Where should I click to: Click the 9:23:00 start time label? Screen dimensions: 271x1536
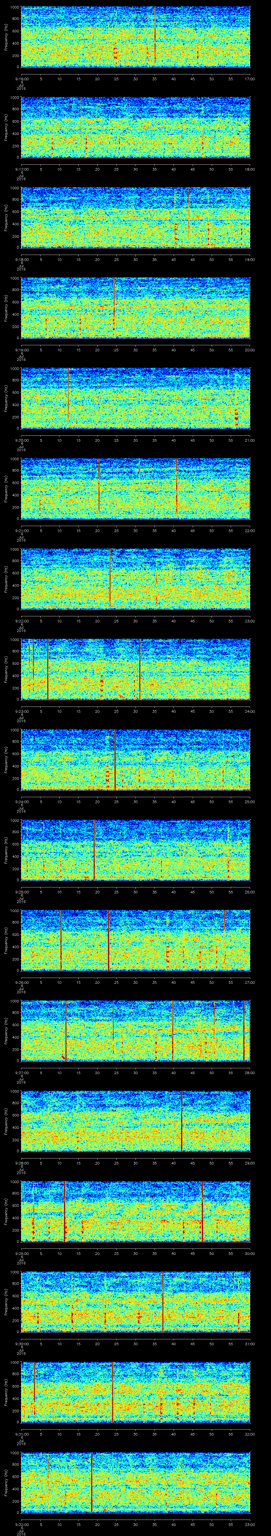[21, 711]
